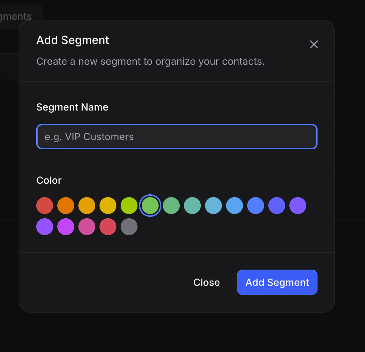Select the pink color swatch
365x352 pixels.
point(87,227)
